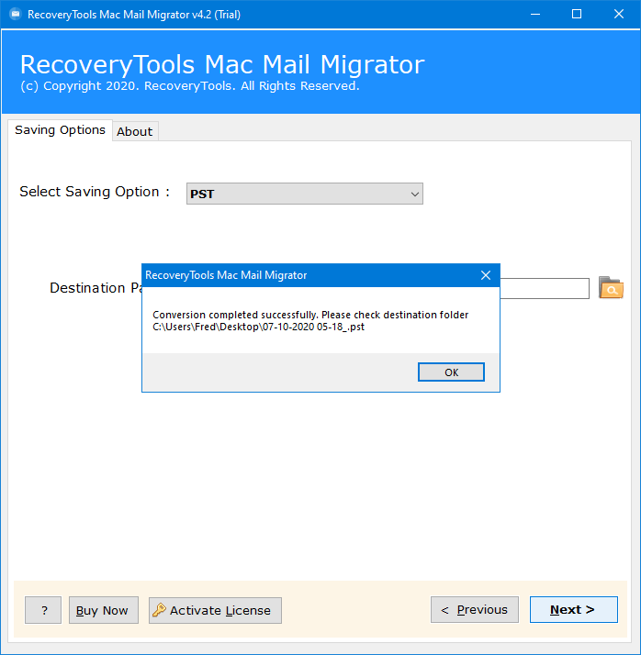
Task: Minimize the Mac Mail Migrator window
Action: tap(535, 14)
